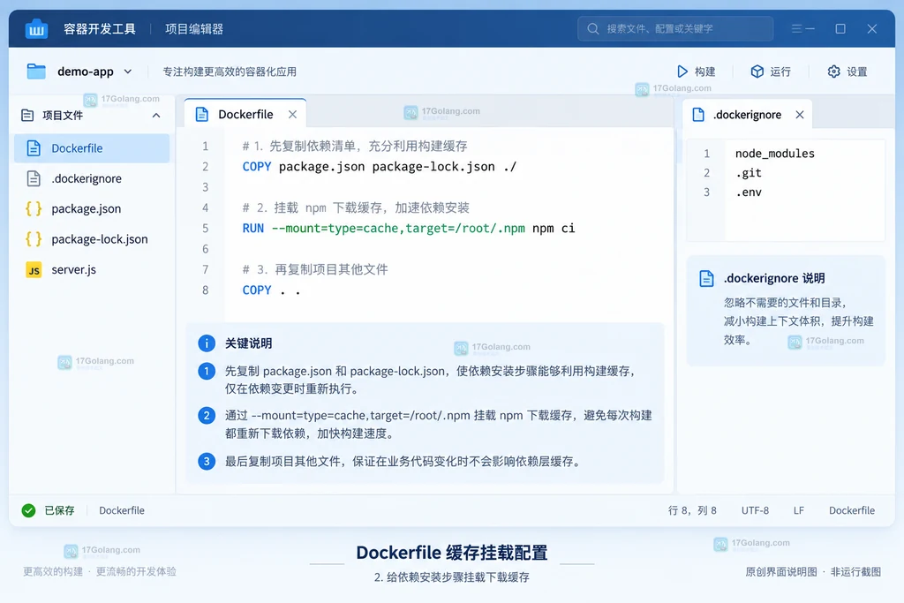Click node_modules line in .dockerignore editor
Screen dimensions: 904x603
coord(775,154)
